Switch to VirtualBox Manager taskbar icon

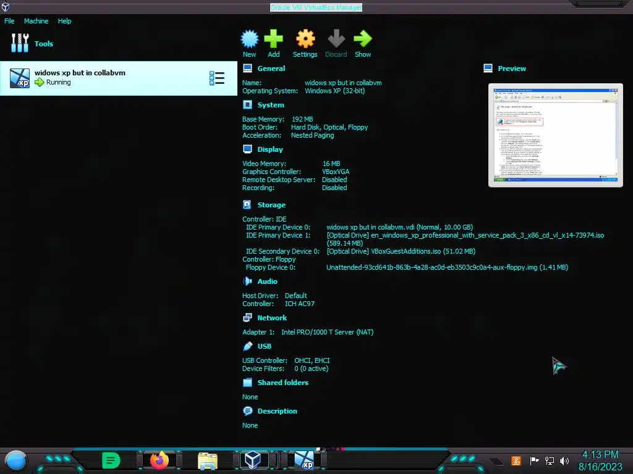click(x=253, y=460)
